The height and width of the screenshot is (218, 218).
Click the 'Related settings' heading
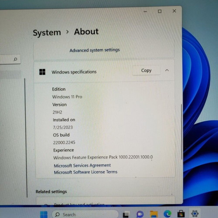(51, 192)
